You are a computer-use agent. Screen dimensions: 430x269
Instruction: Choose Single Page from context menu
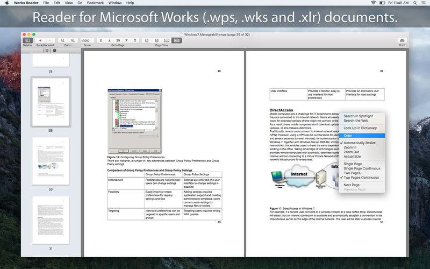click(362, 164)
